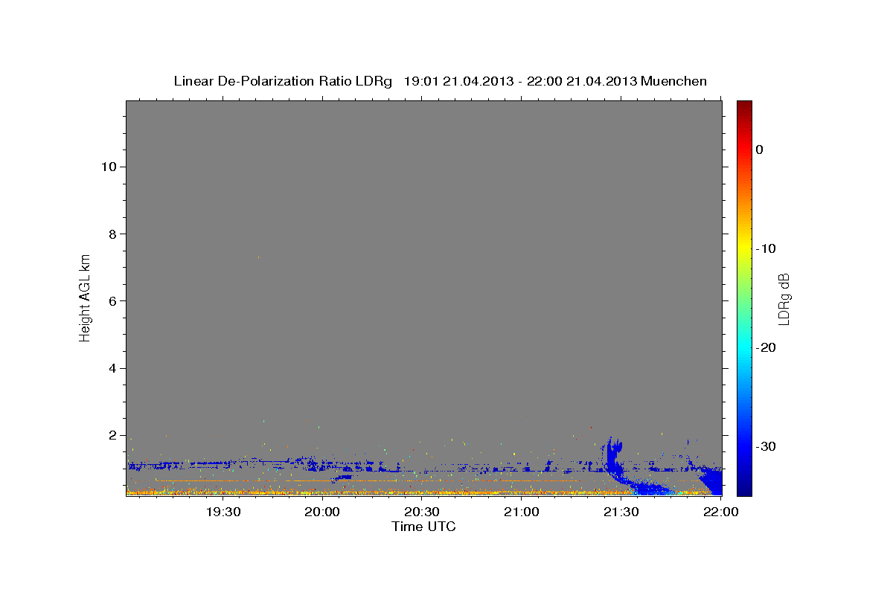Viewport: 893px width, 595px height.
Task: Click the 22:00 time tick label
Action: 721,512
